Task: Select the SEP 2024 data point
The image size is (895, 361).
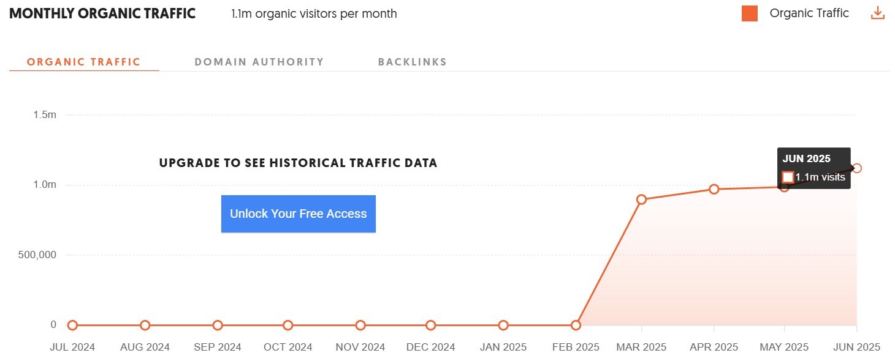Action: coord(218,326)
